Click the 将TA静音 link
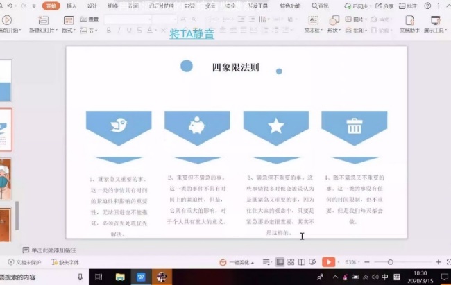 192,33
